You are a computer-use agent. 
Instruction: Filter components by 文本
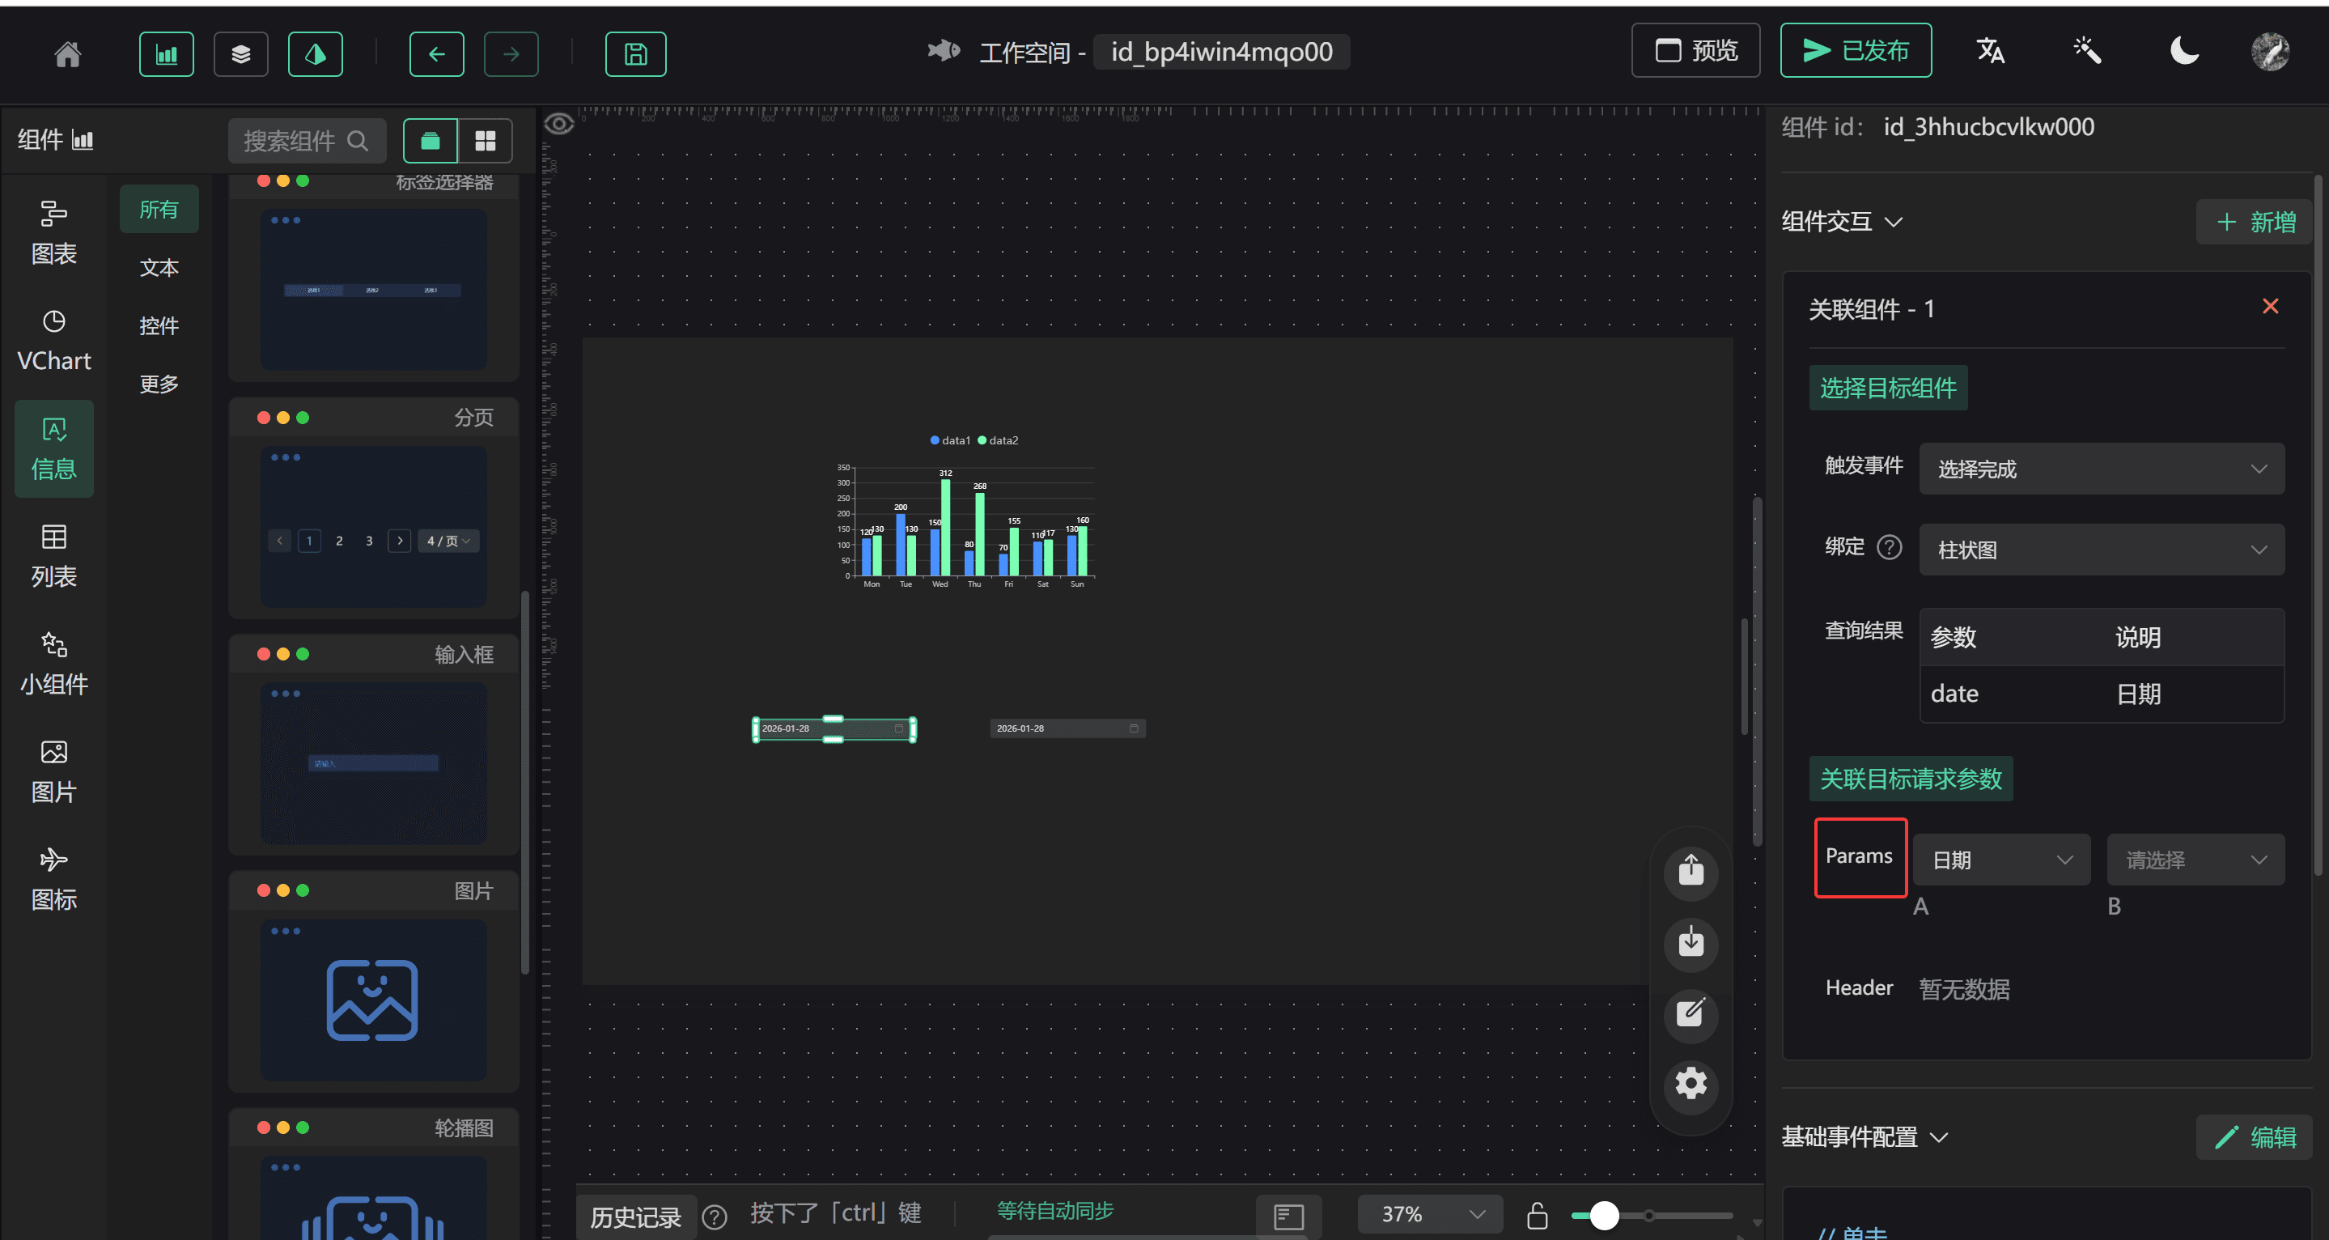[x=159, y=268]
